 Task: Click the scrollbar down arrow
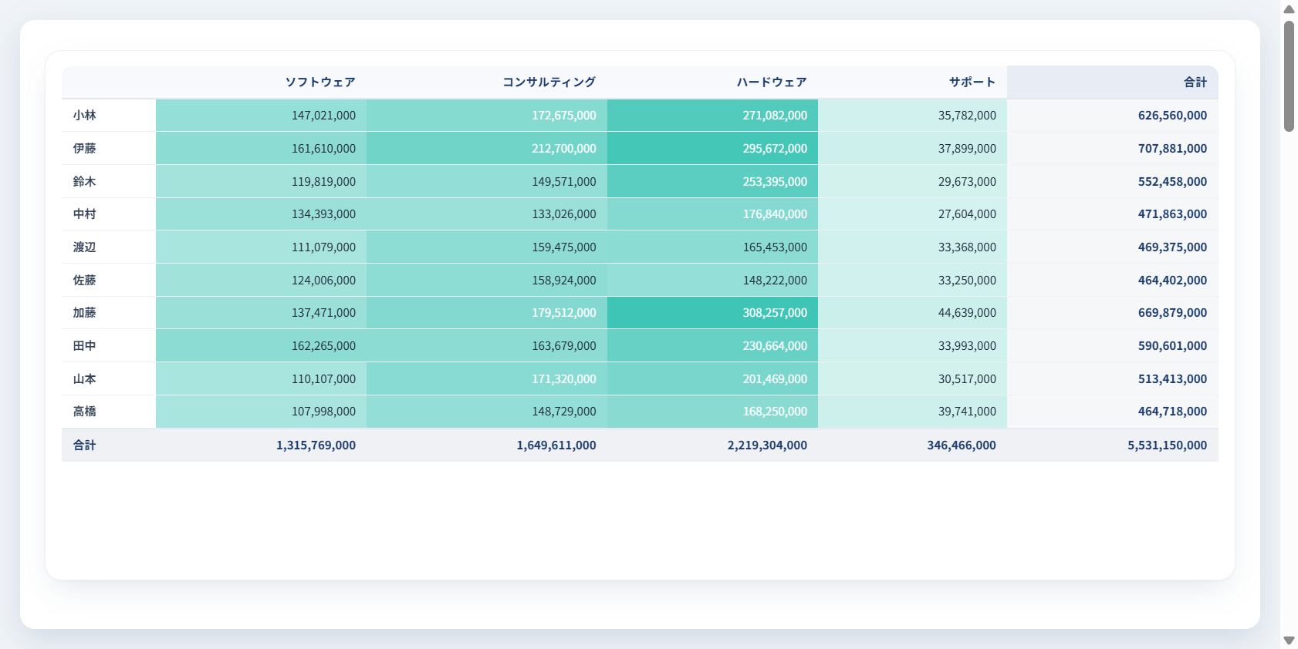(x=1289, y=640)
